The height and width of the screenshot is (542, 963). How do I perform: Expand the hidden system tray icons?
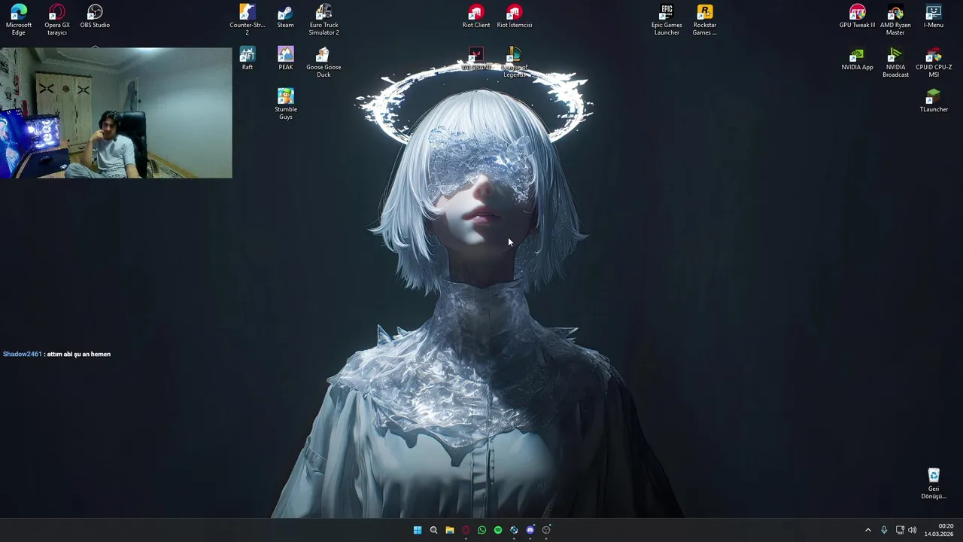(867, 530)
